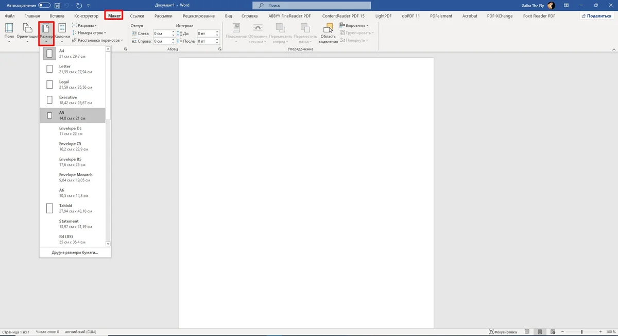Click the Переместить вперед button
Viewport: 618px width, 336px height.
click(280, 33)
